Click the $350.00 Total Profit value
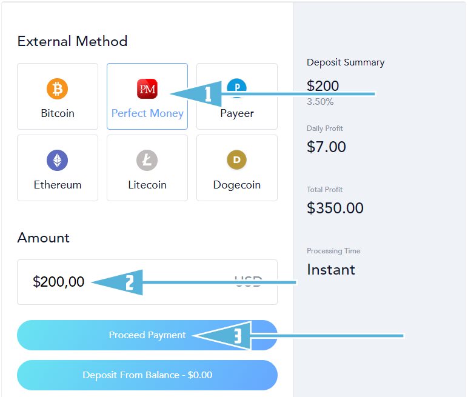The height and width of the screenshot is (397, 468). coord(335,208)
